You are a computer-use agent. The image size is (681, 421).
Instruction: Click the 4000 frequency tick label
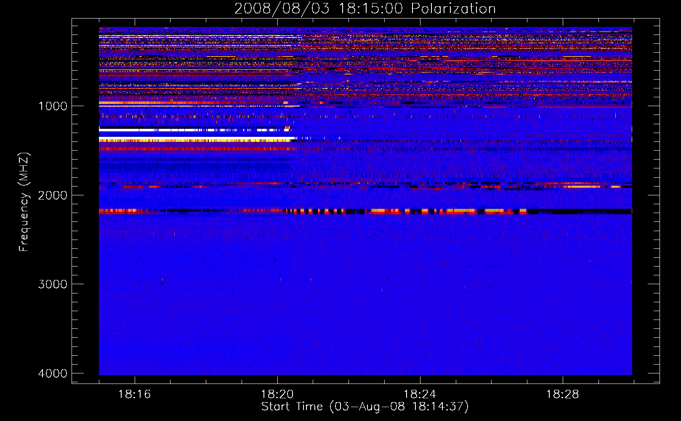tap(53, 373)
